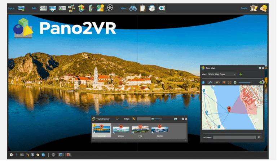
Task: Click the image icon at right of Tour Browser header
Action: [175, 119]
